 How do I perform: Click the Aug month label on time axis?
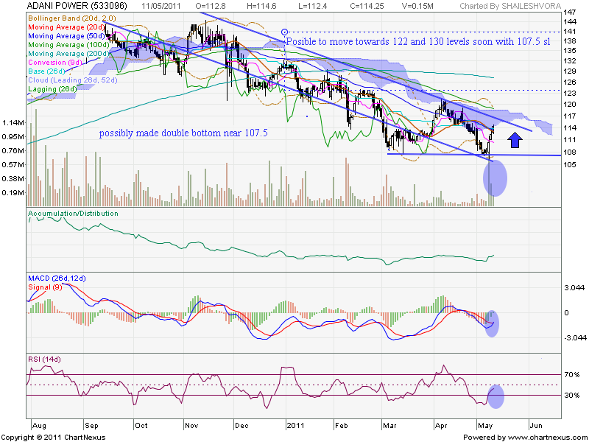point(39,426)
